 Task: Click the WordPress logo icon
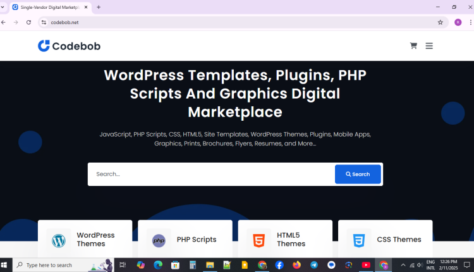pyautogui.click(x=59, y=241)
